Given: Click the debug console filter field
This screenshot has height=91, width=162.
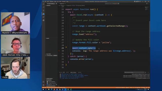Looking at the screenshot, I should [134, 72].
